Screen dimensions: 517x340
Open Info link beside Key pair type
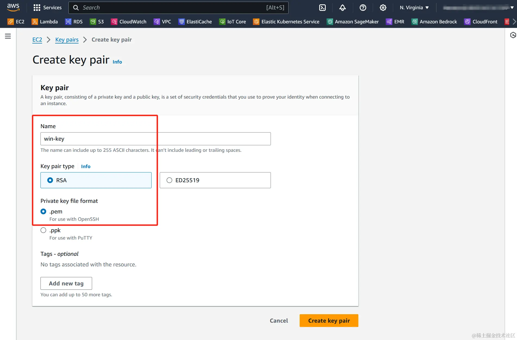[86, 166]
